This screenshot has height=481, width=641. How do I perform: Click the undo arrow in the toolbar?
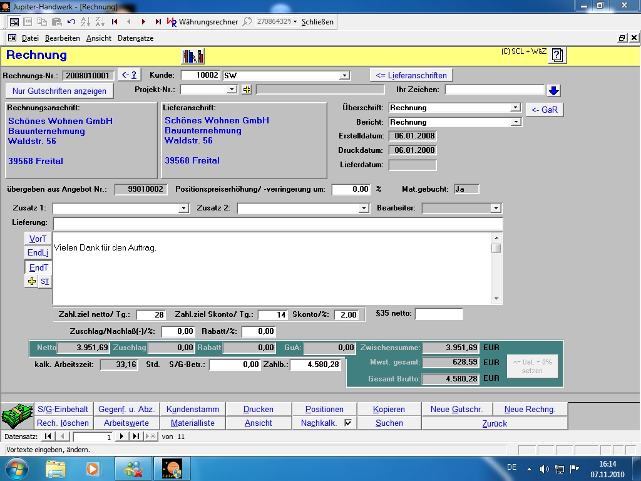[x=71, y=21]
